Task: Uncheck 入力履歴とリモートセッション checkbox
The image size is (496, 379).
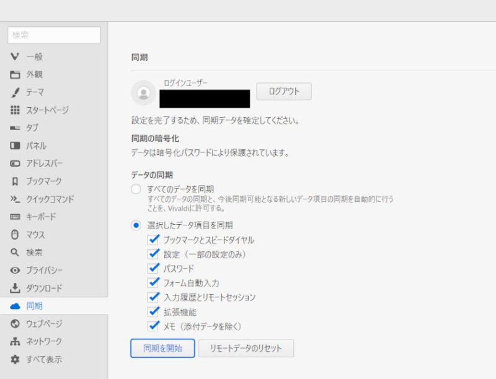Action: 154,297
